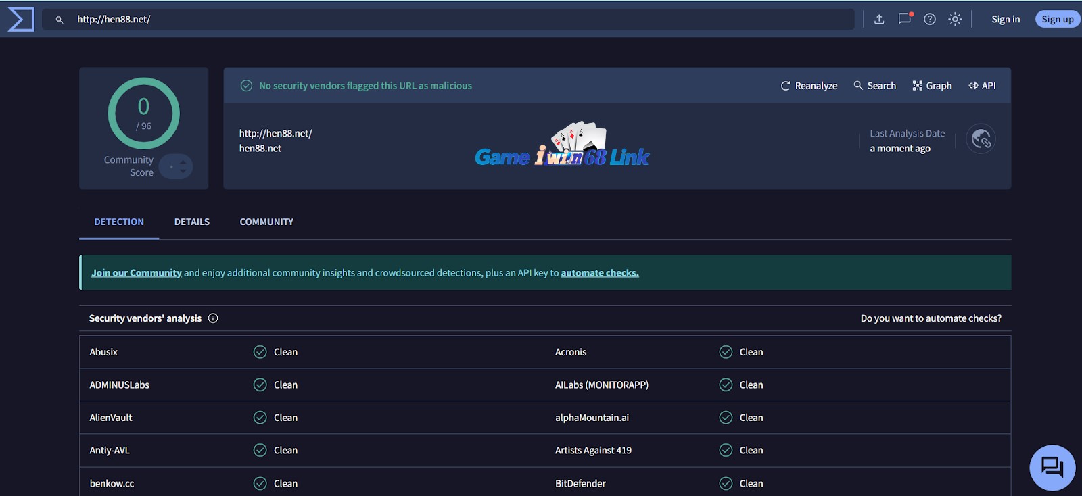Screen dimensions: 1082x496
Task: Switch to the Community tab
Action: pos(266,222)
